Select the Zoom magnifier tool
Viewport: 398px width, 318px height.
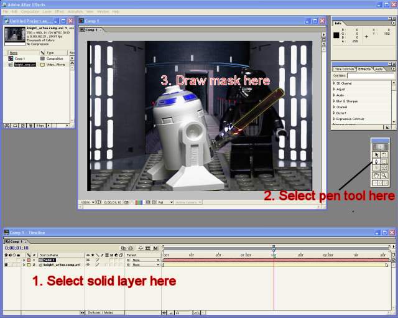384,175
